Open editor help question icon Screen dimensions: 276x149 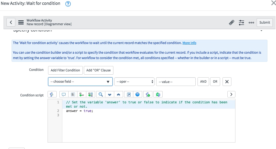(x=138, y=95)
